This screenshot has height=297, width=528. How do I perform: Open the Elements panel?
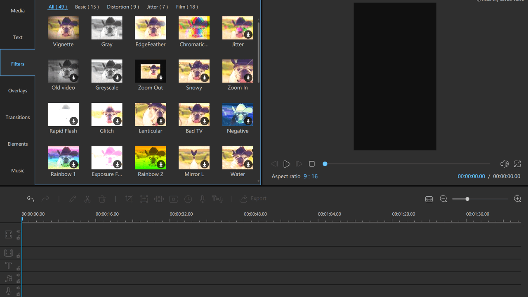[x=18, y=144]
